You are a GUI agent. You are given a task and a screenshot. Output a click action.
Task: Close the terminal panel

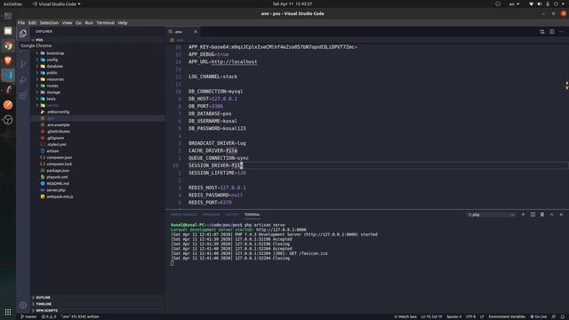coord(561,214)
